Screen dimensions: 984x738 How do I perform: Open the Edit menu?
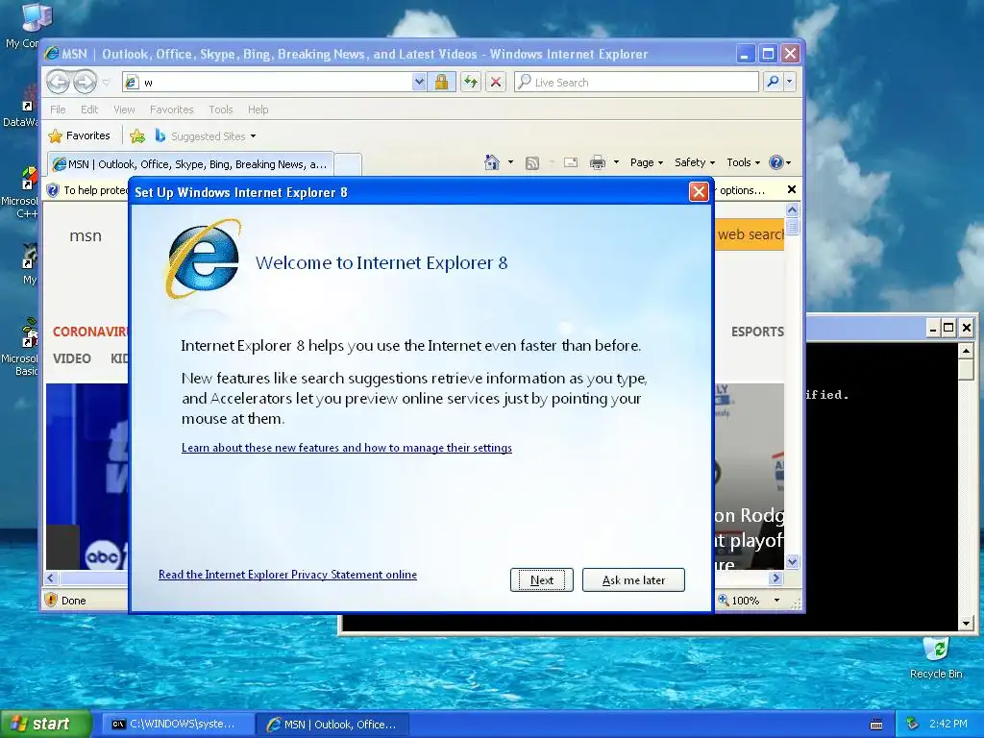[x=89, y=110]
